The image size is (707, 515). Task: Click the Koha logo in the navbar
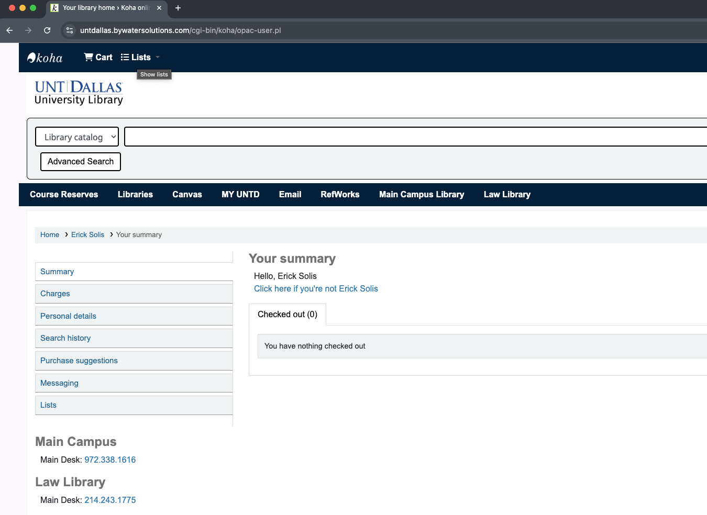(45, 57)
